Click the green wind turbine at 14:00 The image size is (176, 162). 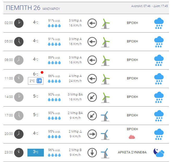105,97
